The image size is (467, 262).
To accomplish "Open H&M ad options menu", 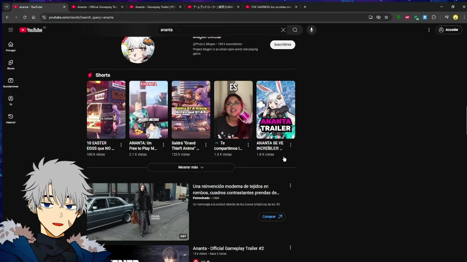I will coord(290,186).
